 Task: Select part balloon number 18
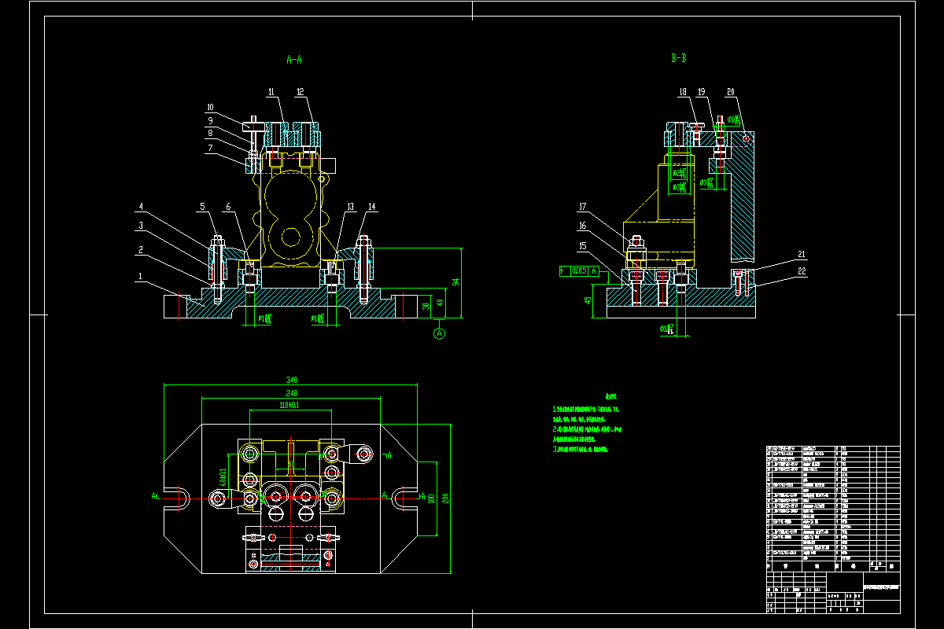683,92
